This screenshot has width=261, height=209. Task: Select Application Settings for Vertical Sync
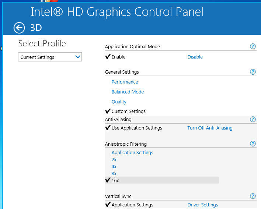pyautogui.click(x=132, y=205)
